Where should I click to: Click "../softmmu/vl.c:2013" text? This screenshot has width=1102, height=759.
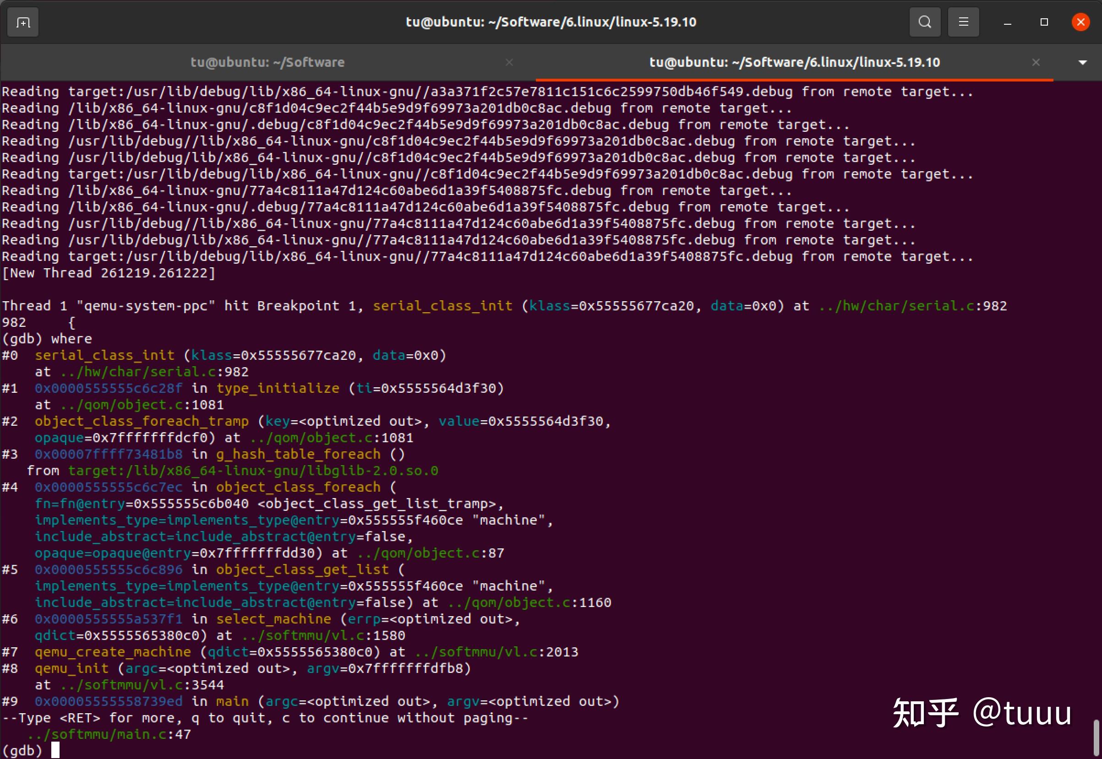(496, 652)
